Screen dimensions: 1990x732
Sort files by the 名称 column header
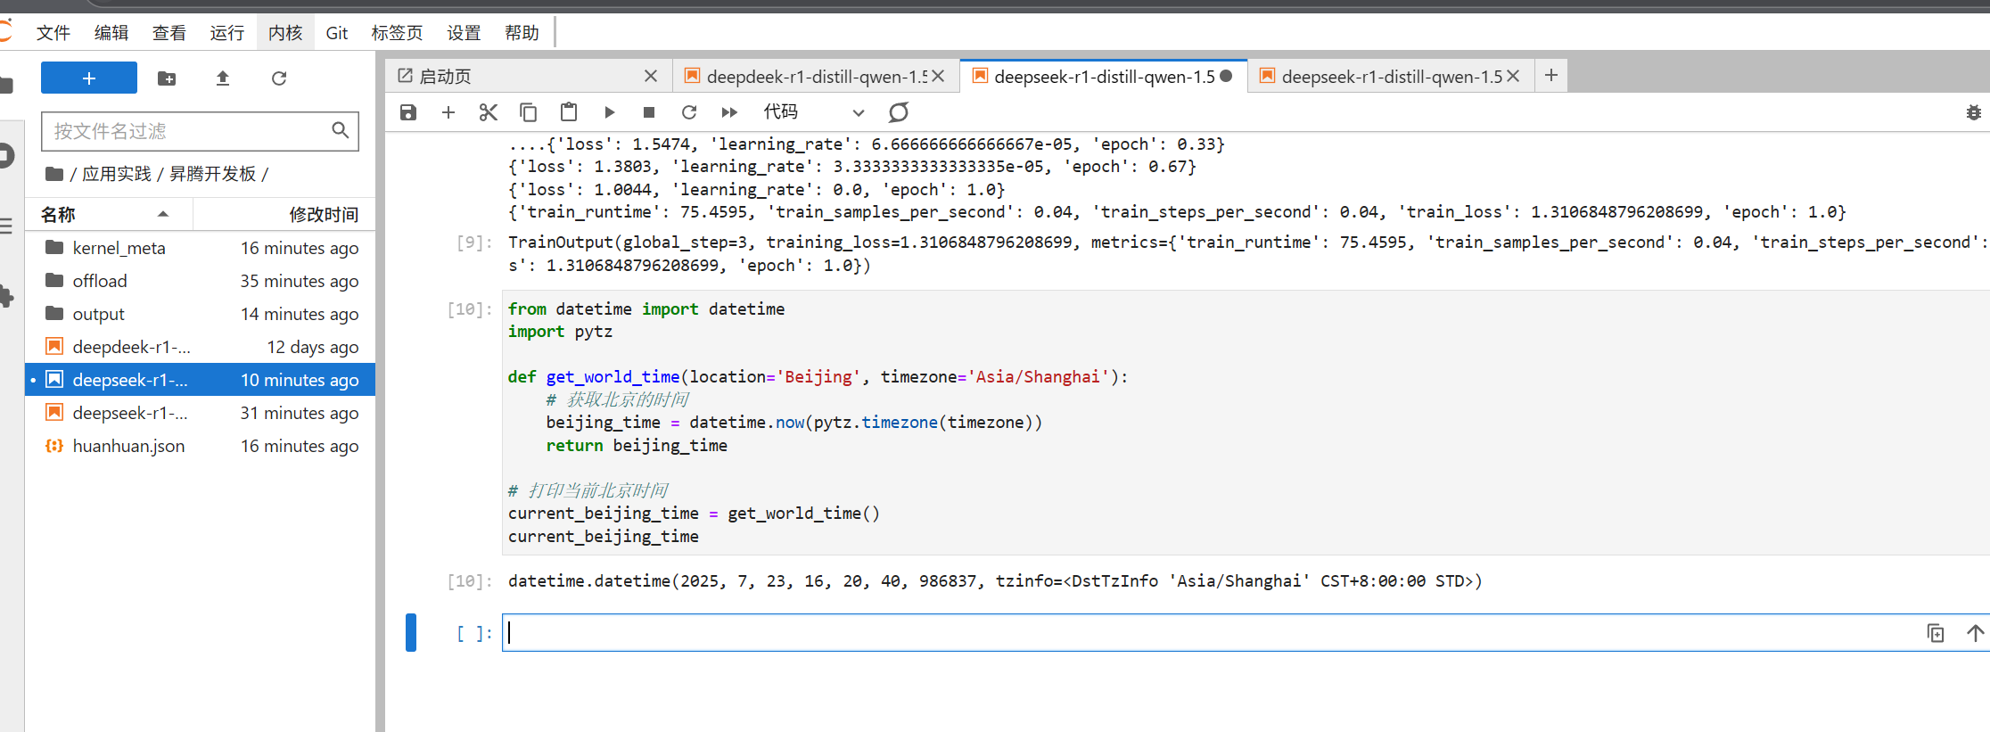click(x=59, y=215)
